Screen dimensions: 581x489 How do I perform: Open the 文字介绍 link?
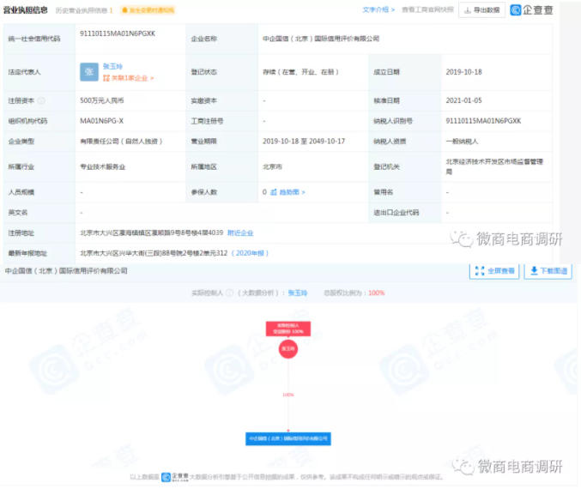378,9
